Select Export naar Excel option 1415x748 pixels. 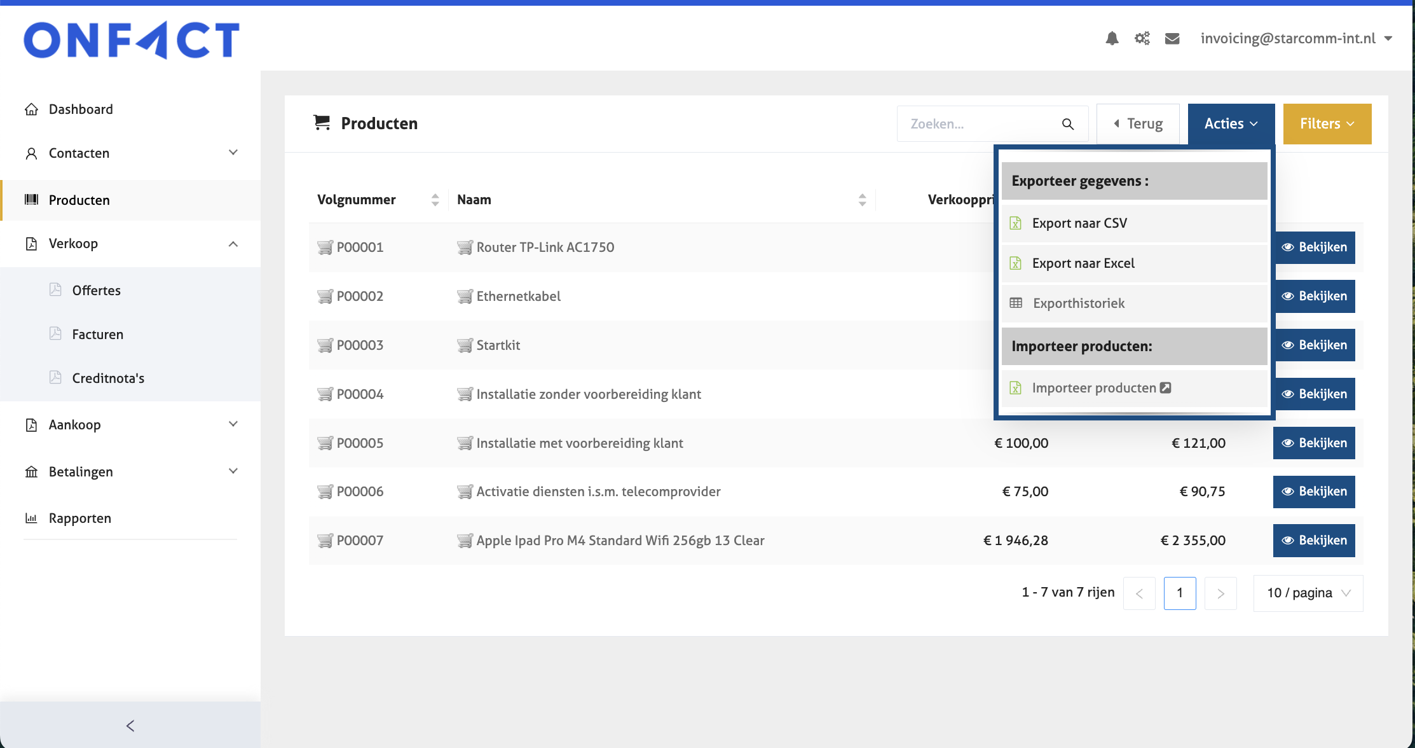(1083, 263)
